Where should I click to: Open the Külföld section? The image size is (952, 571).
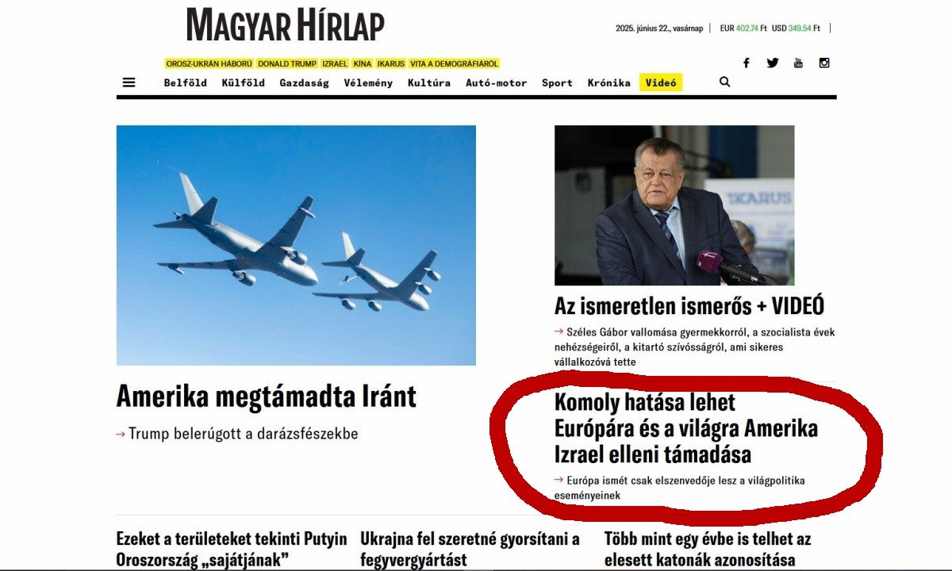tap(244, 82)
